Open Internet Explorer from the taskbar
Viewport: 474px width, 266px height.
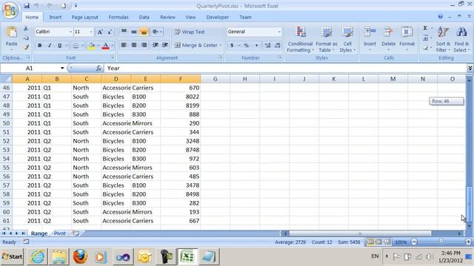[x=38, y=257]
